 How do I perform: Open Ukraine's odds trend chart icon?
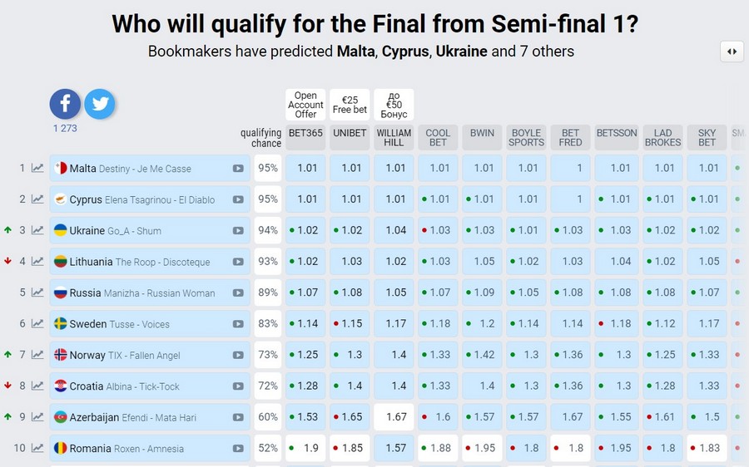(37, 230)
